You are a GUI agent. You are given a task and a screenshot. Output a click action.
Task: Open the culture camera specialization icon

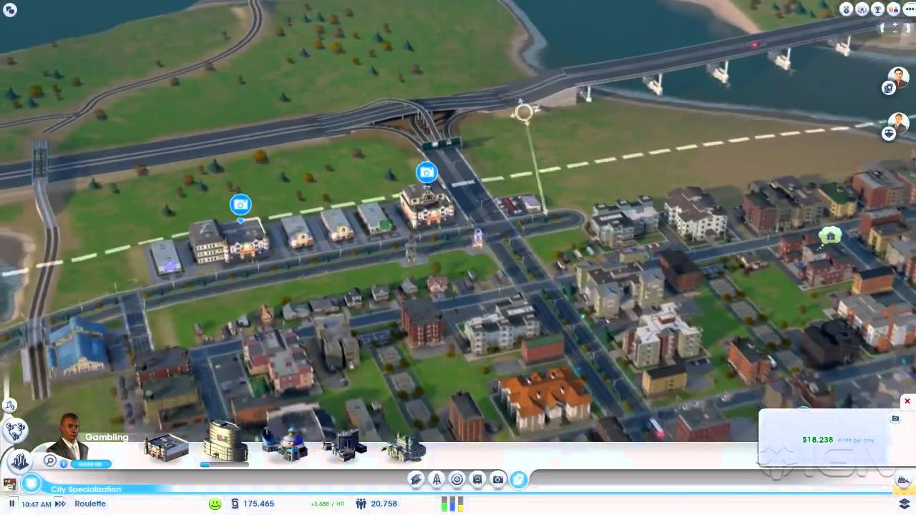(x=498, y=479)
